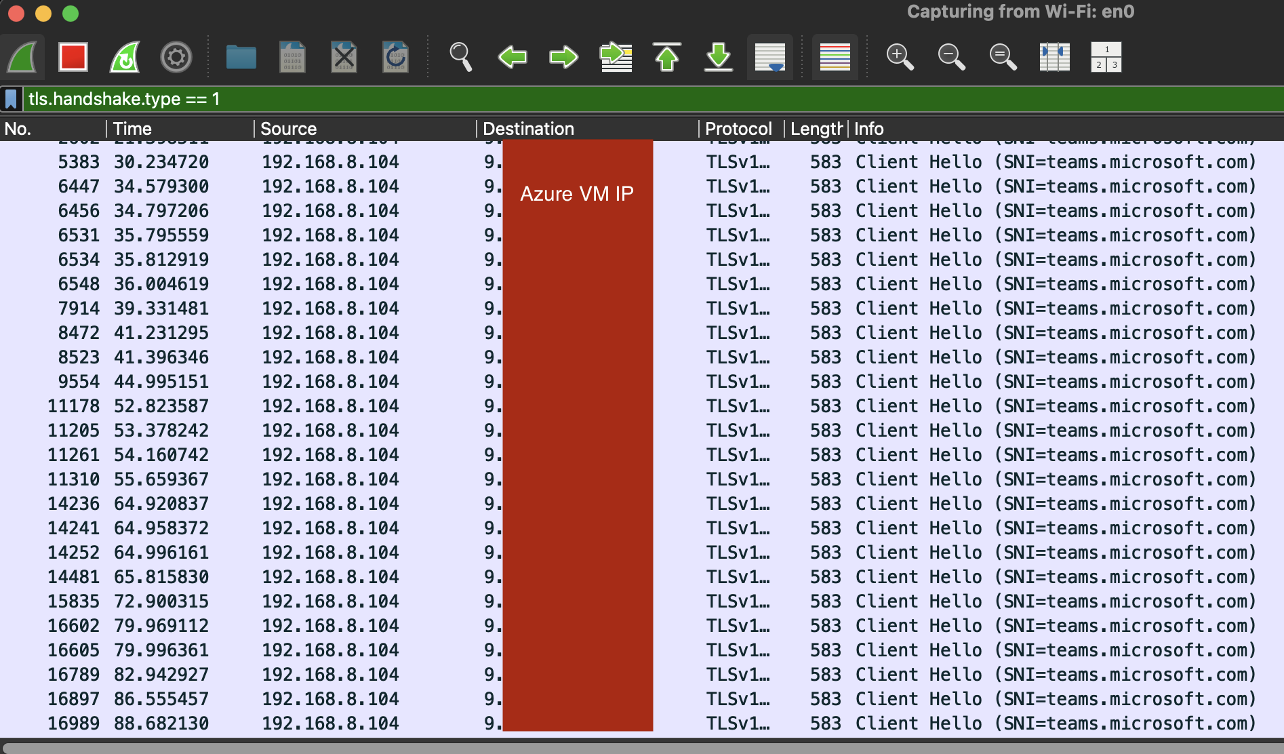Find a packet with magnifier icon

point(461,57)
